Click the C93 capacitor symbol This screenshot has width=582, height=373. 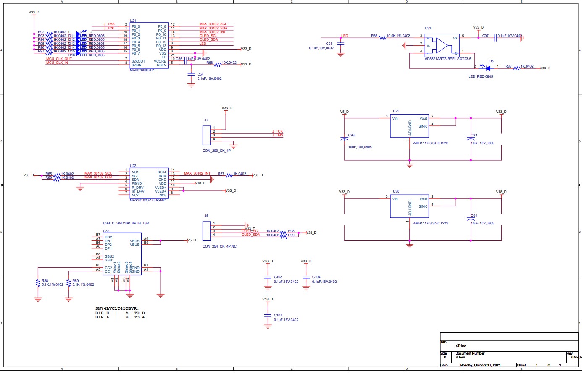(x=345, y=138)
